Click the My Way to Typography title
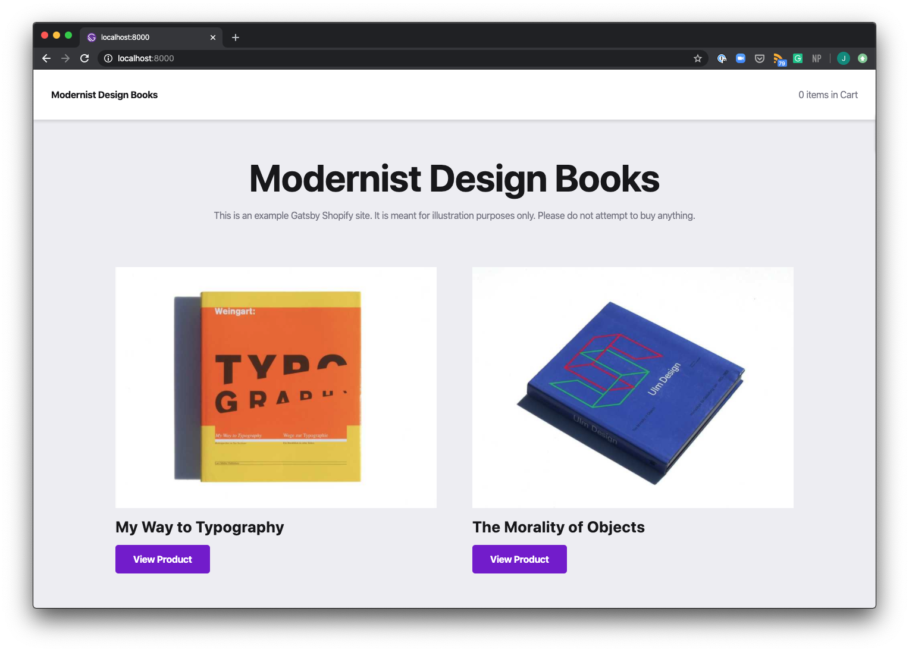The height and width of the screenshot is (652, 909). tap(200, 528)
